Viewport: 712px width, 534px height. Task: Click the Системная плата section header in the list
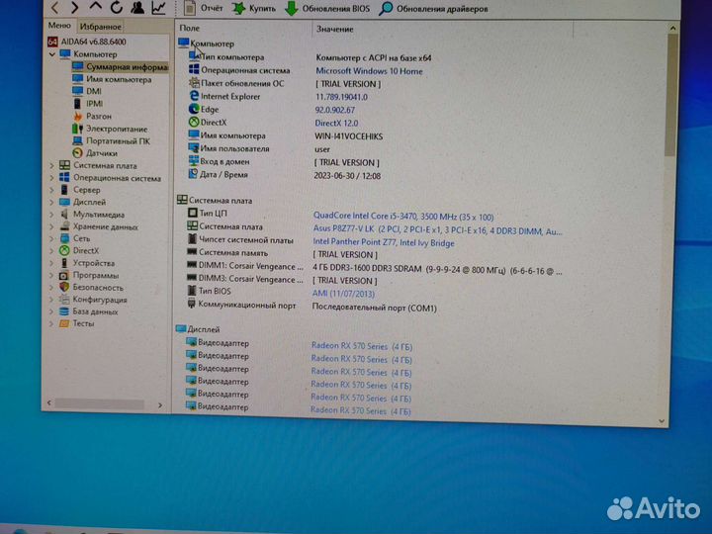click(215, 200)
